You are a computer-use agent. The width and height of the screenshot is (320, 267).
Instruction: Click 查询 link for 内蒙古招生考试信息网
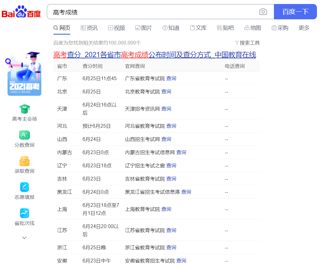[181, 152]
